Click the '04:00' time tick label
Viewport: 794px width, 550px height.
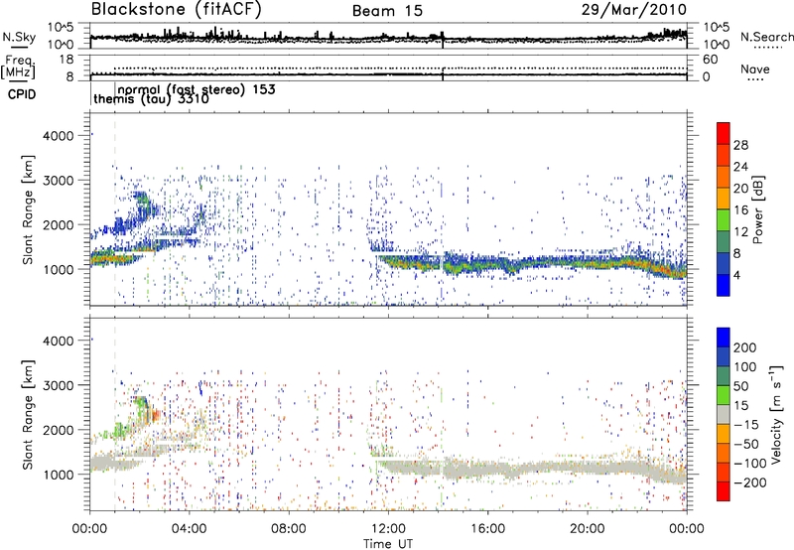point(189,529)
